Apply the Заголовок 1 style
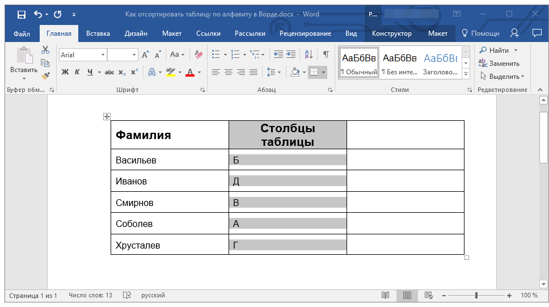The height and width of the screenshot is (307, 549). [441, 62]
